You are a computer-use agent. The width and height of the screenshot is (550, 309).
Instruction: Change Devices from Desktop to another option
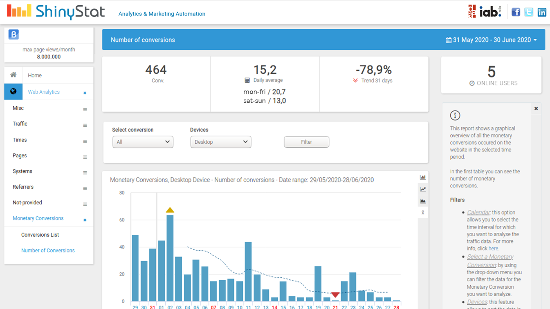220,141
